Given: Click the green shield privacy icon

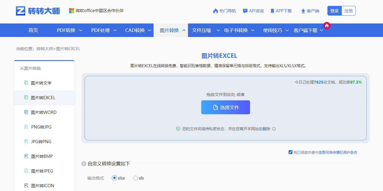Looking at the screenshot, I should pyautogui.click(x=178, y=129).
